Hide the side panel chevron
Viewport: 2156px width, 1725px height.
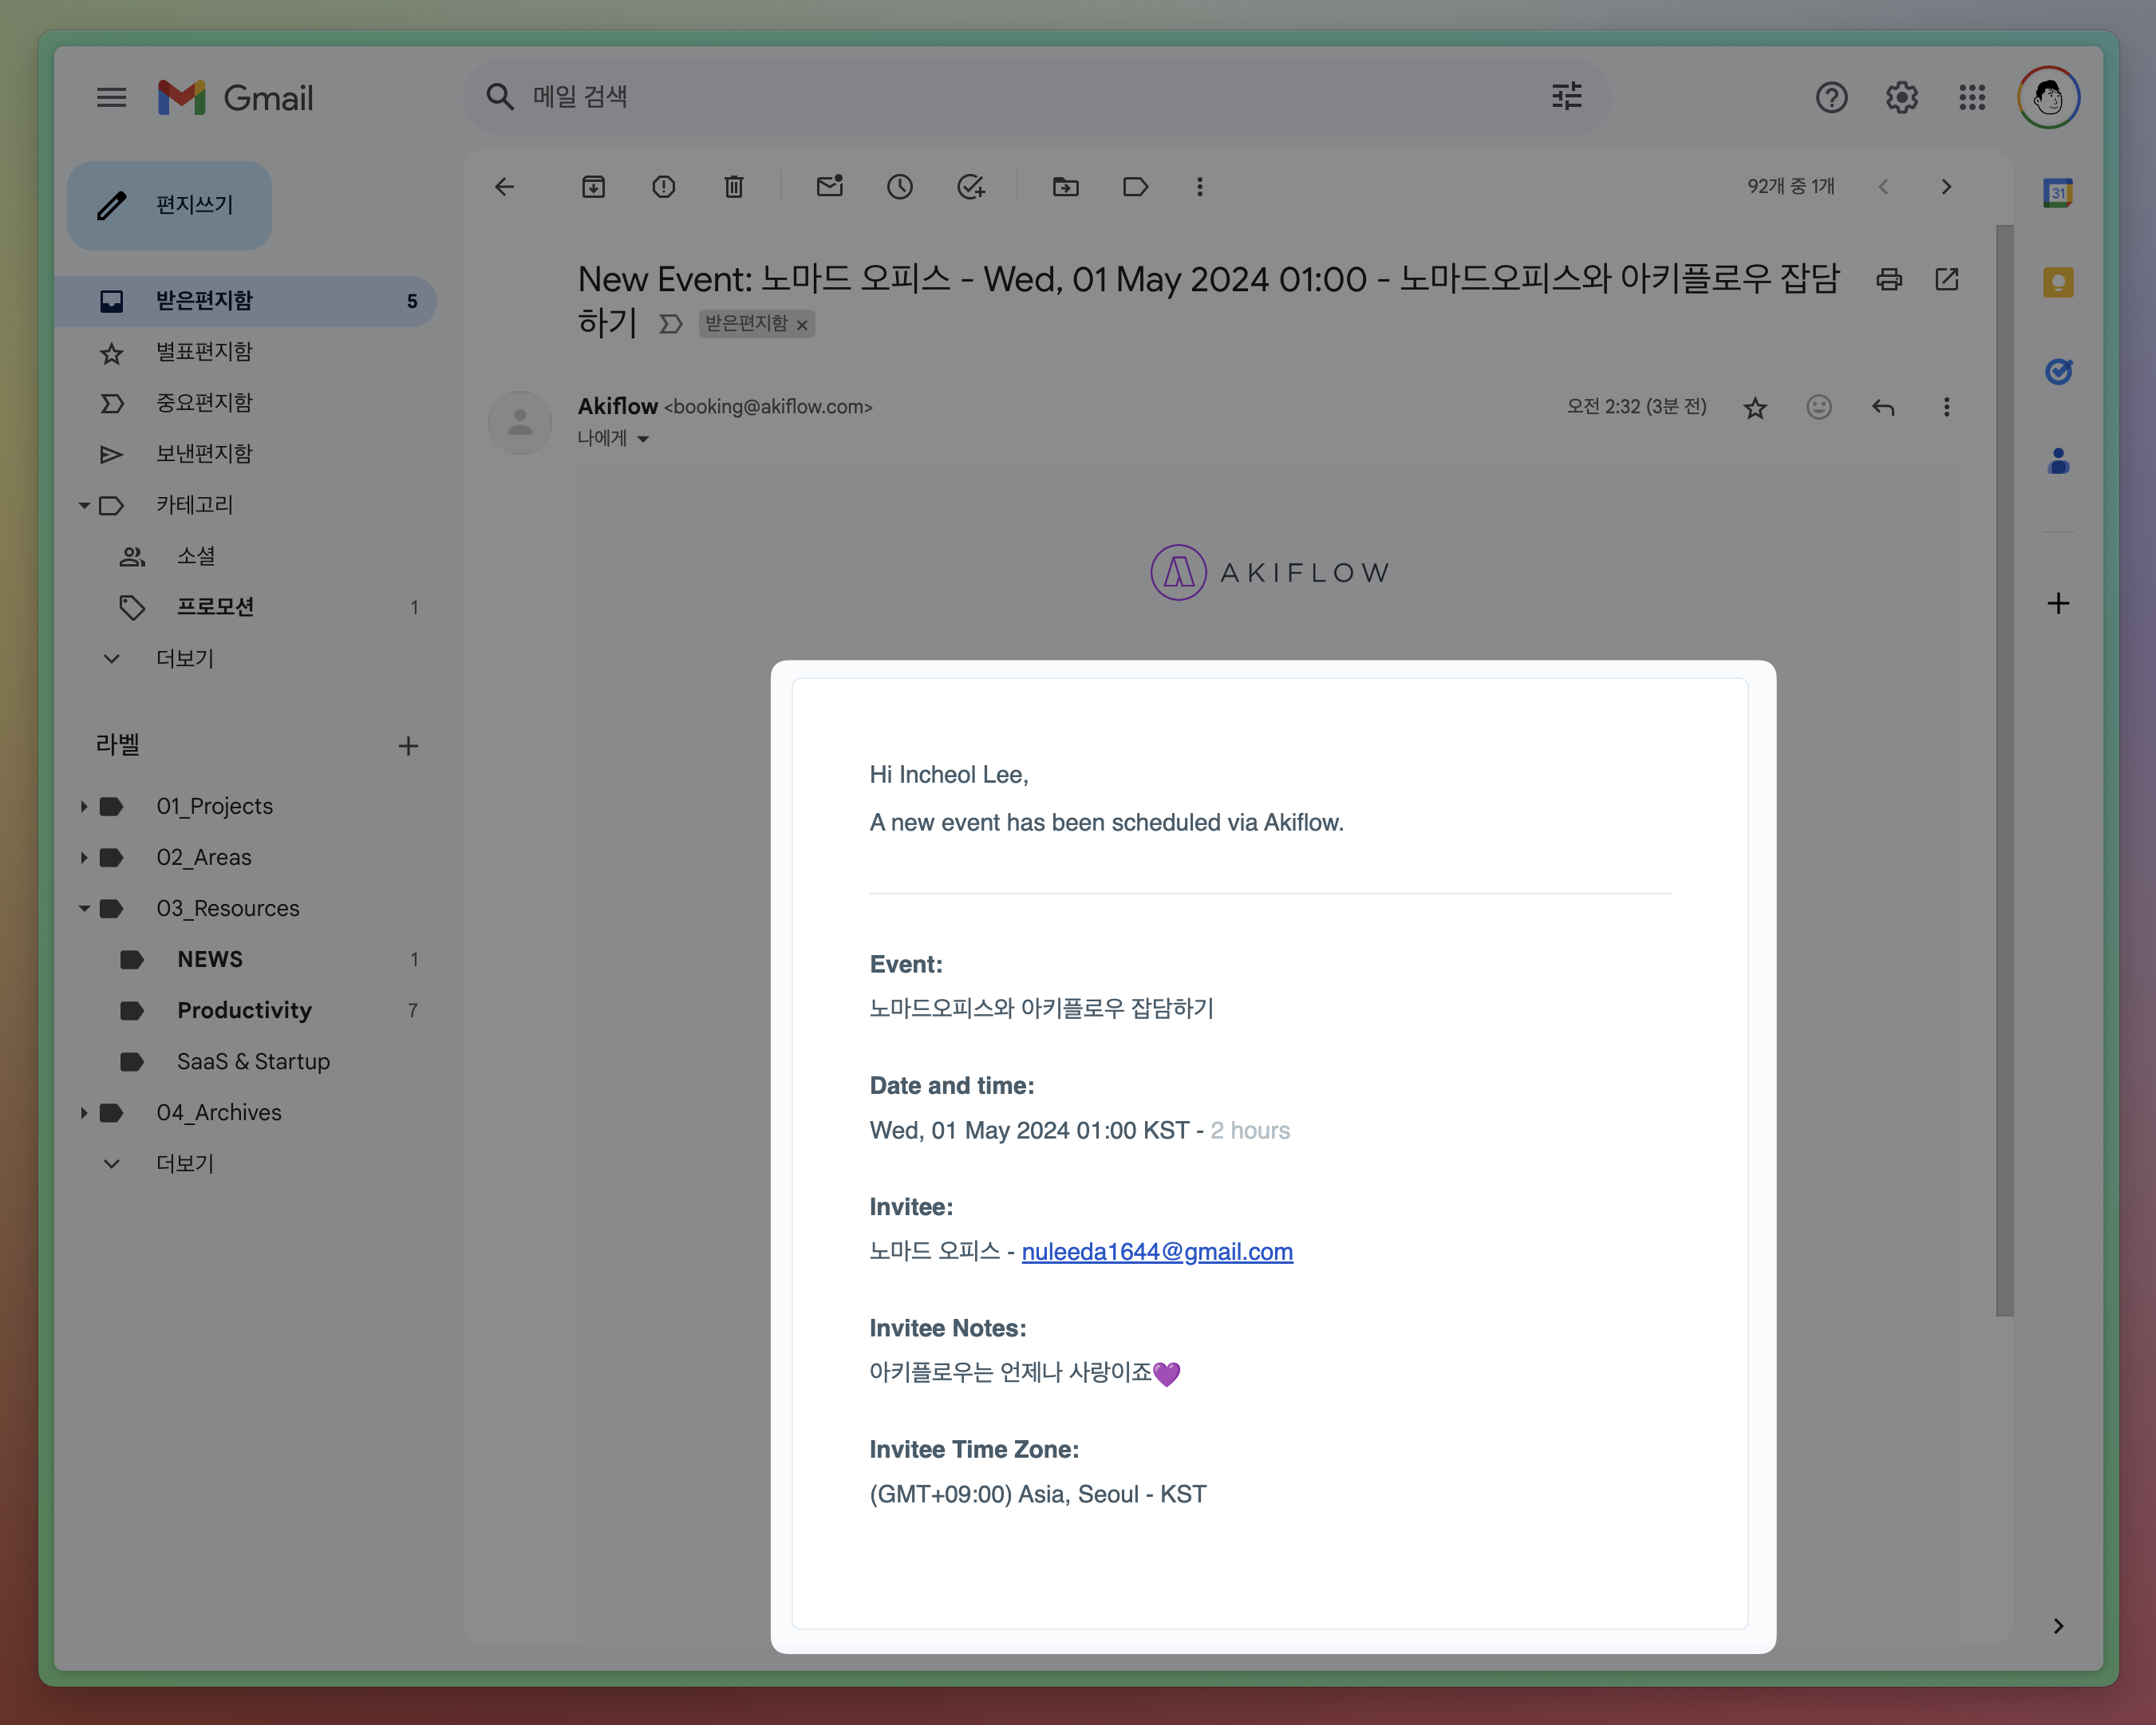[x=2057, y=1626]
